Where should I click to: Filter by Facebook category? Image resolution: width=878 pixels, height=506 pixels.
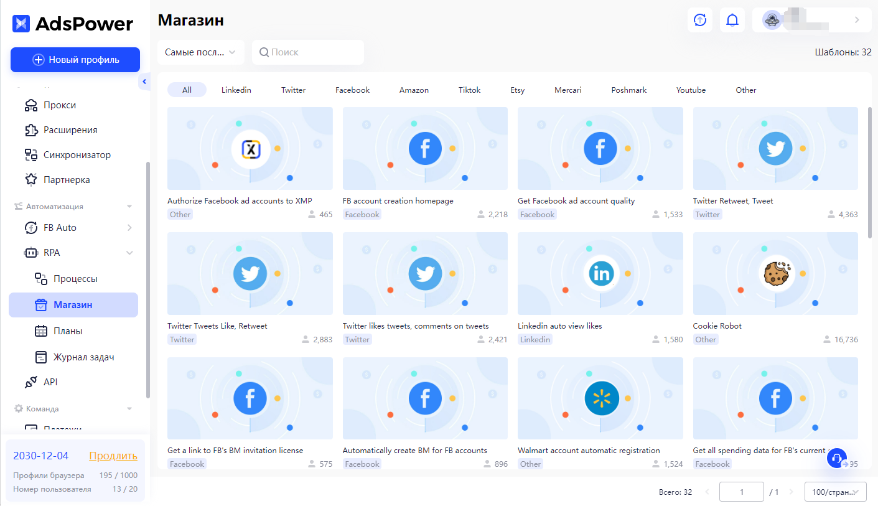click(352, 90)
